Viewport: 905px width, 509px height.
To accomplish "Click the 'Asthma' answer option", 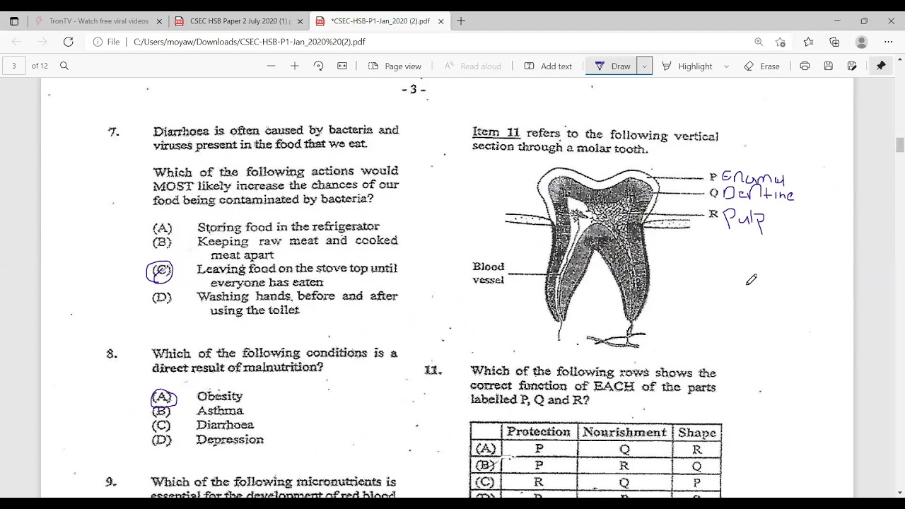I will coord(220,411).
